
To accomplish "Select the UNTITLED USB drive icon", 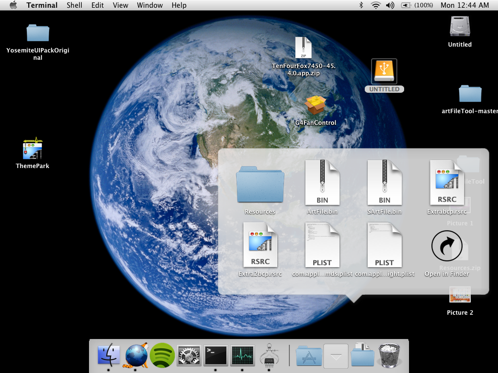I will (384, 72).
